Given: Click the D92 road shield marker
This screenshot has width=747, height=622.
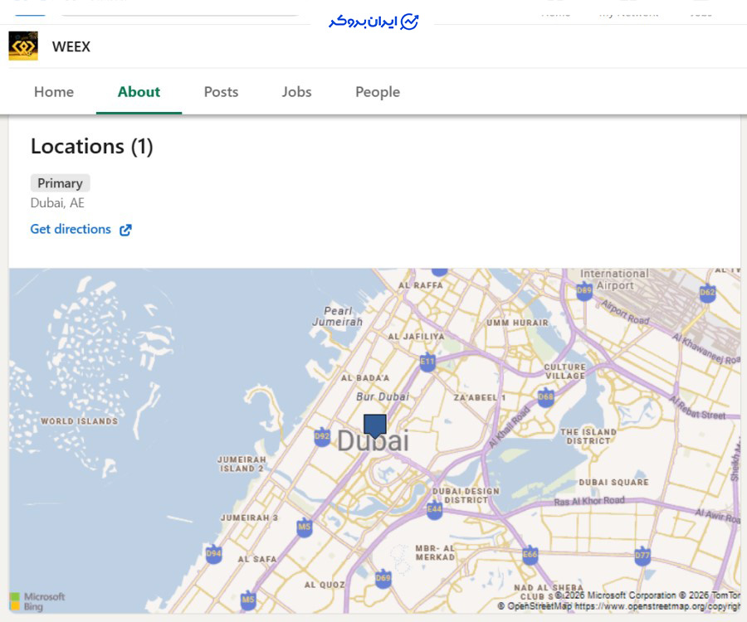Looking at the screenshot, I should (x=322, y=437).
